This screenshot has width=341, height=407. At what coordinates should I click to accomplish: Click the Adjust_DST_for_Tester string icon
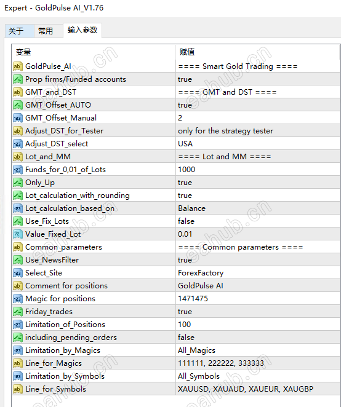pos(18,131)
